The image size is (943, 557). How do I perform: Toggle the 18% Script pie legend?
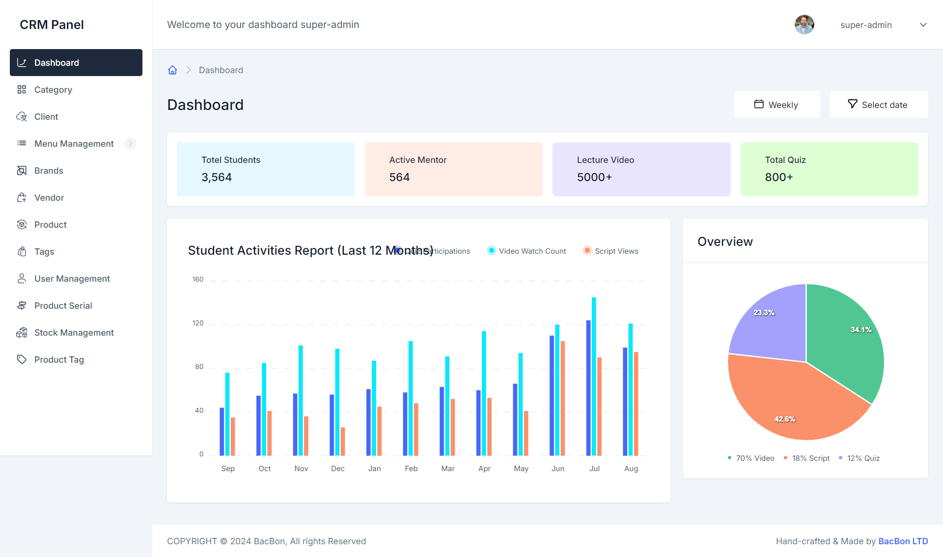coord(806,458)
